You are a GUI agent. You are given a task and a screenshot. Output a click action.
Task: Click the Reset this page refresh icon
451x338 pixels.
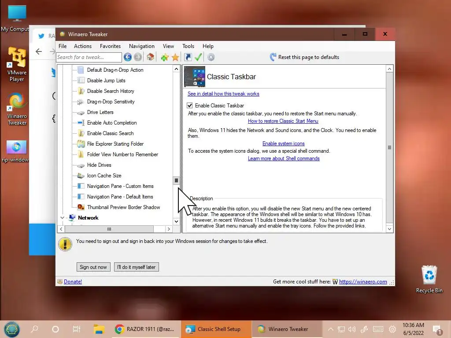(273, 57)
